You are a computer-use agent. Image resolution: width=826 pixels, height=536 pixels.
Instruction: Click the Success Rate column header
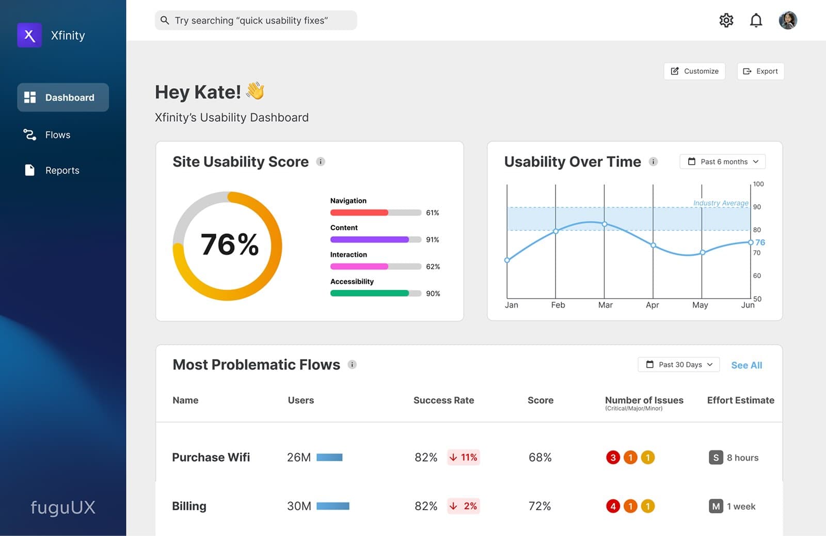[x=443, y=400]
